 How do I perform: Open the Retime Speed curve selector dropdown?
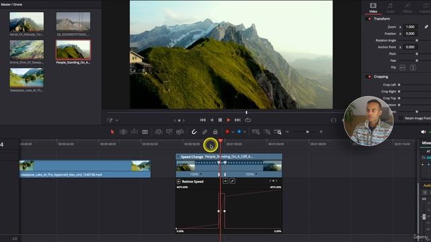coord(178,182)
